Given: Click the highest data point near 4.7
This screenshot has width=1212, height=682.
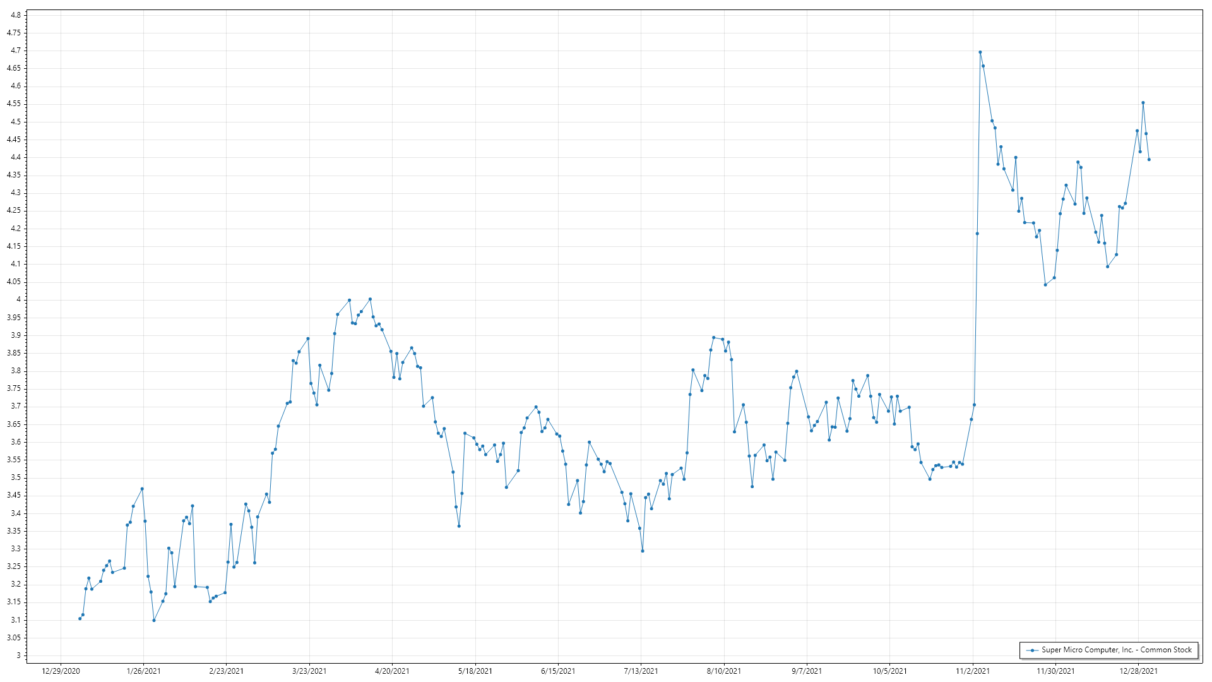Looking at the screenshot, I should [x=980, y=52].
